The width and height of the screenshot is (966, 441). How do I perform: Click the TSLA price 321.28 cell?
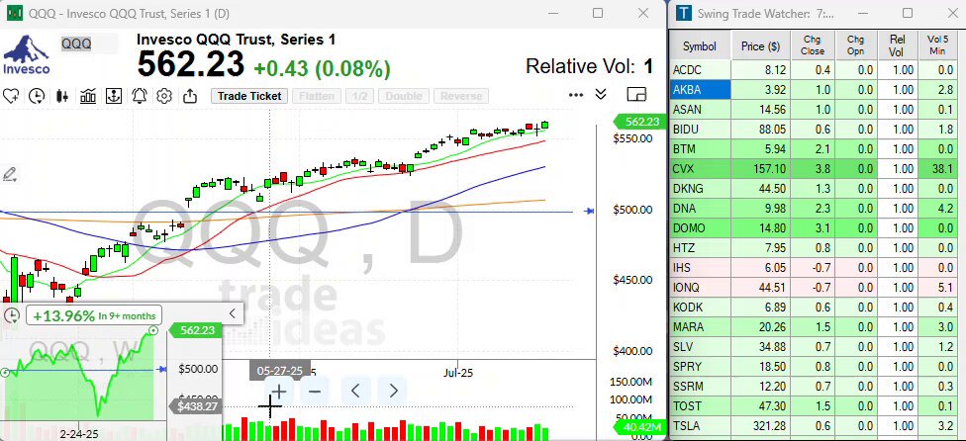[761, 425]
